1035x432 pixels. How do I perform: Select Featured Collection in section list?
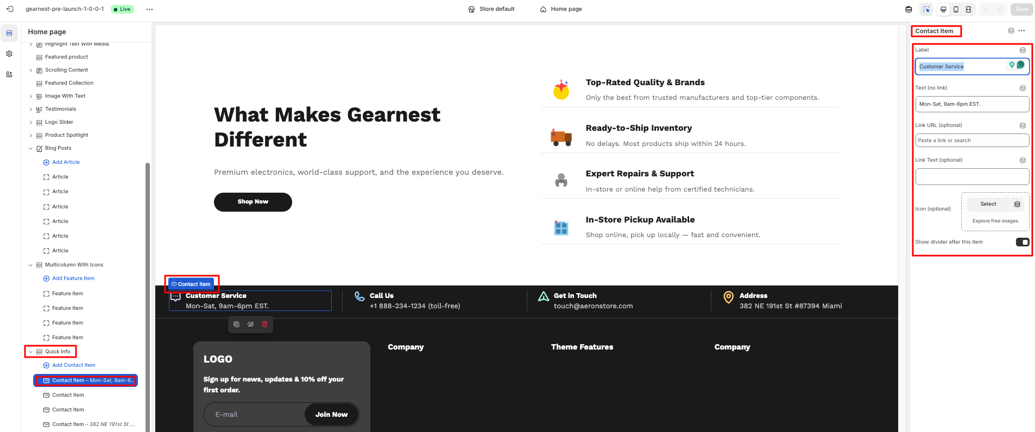(x=69, y=83)
